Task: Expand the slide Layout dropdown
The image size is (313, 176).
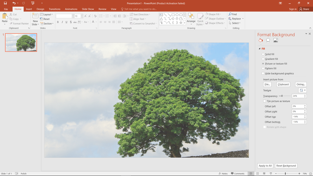Action: click(x=47, y=14)
